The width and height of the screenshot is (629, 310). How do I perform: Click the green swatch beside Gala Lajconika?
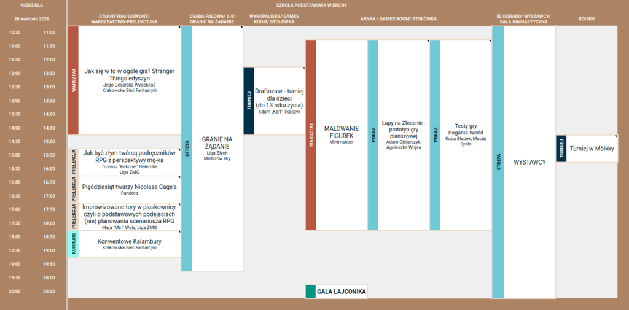click(x=310, y=292)
